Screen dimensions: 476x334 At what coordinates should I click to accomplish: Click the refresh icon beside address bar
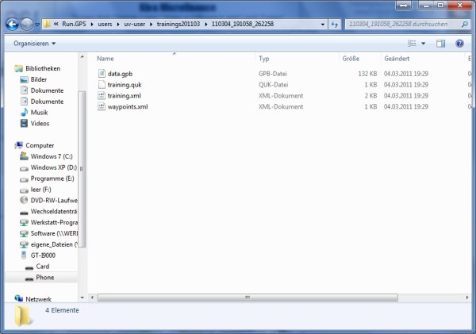336,24
